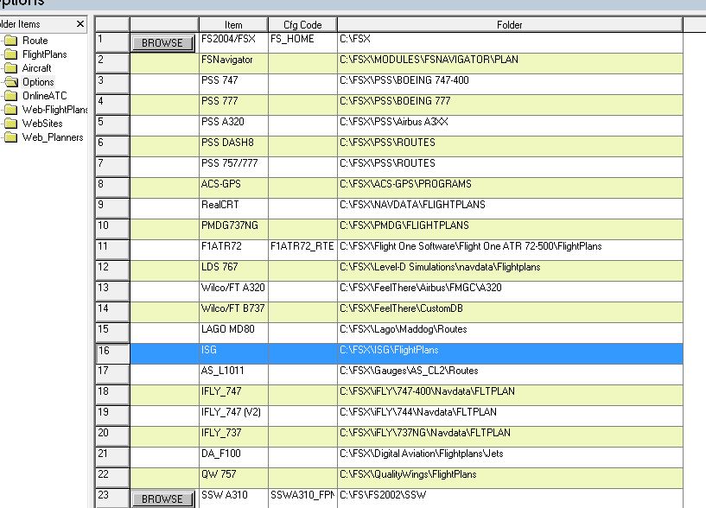Screen dimensions: 706x508
Task: Select row header number 23
Action: 112,498
